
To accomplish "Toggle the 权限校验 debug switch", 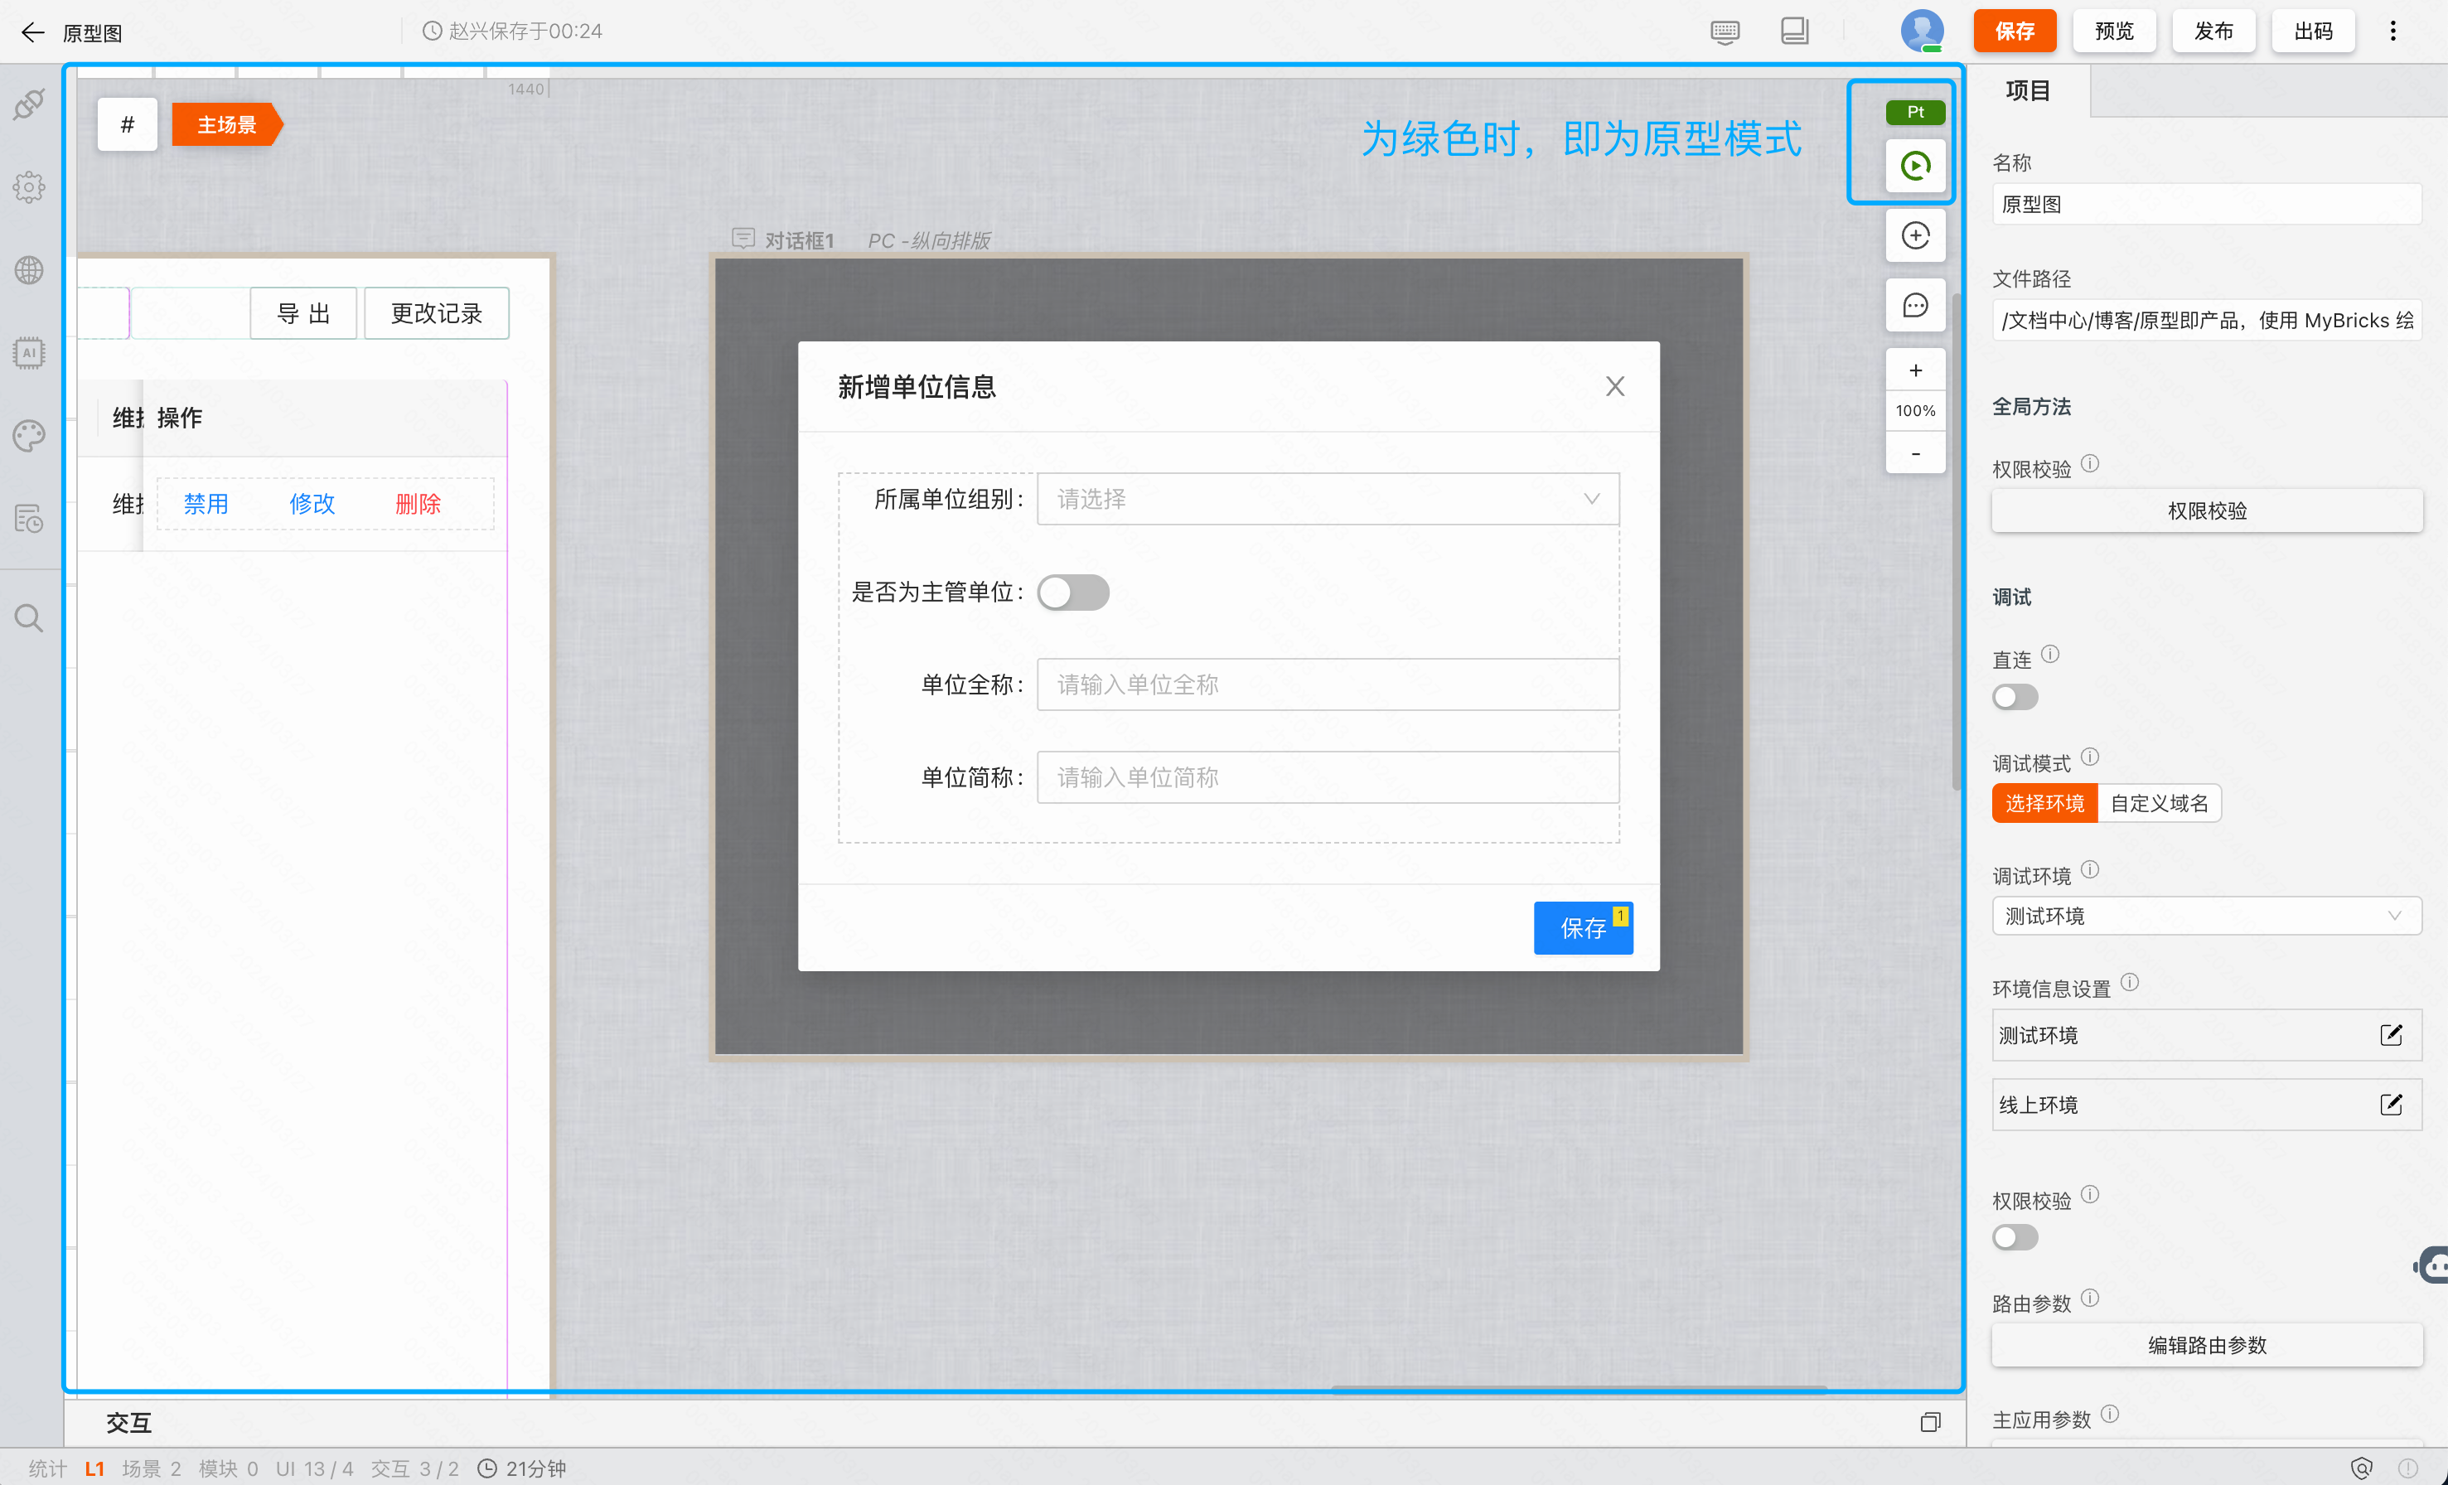I will pos(2015,1236).
